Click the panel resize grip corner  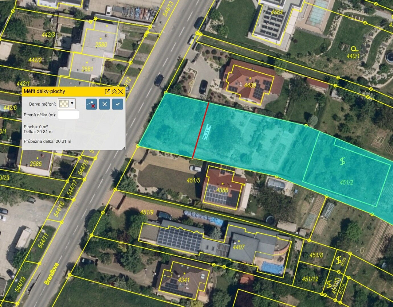tap(124, 149)
